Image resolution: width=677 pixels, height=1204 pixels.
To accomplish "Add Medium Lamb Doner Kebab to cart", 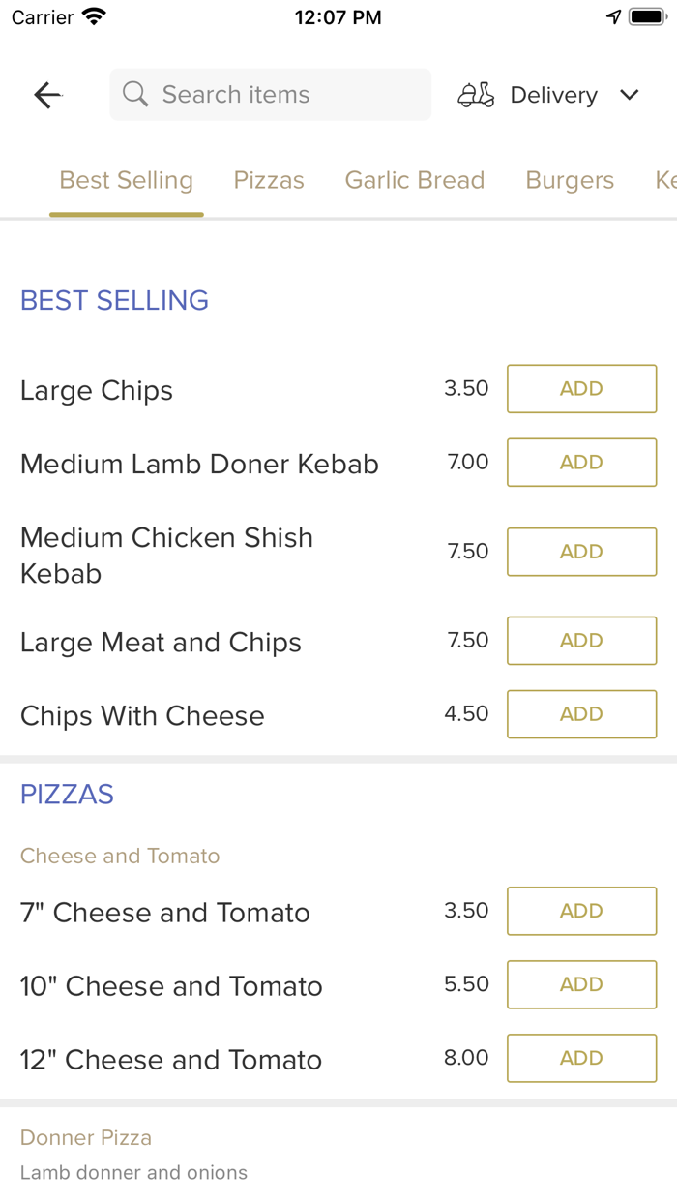I will click(x=581, y=462).
